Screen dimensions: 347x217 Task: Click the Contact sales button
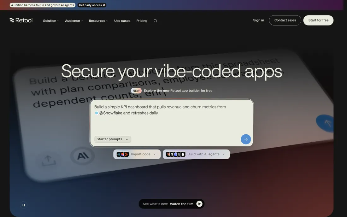[285, 21]
